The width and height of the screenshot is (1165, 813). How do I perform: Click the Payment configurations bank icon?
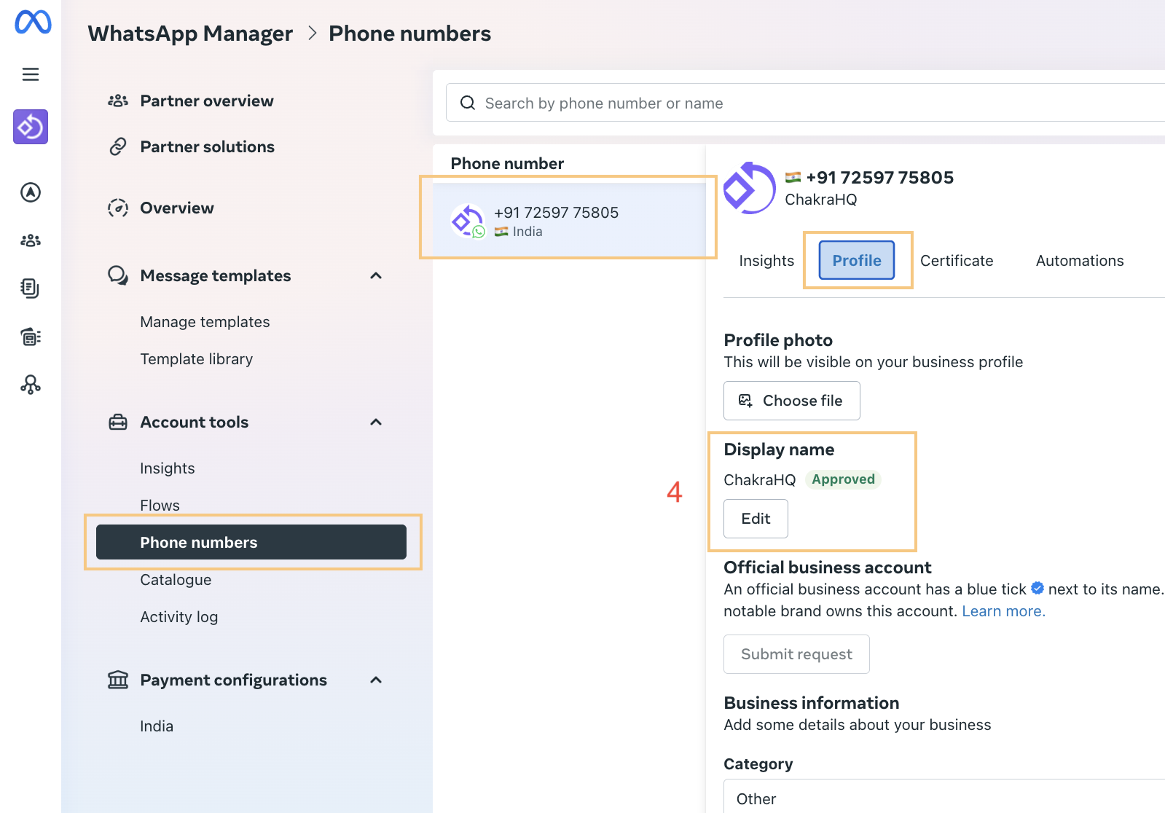coord(118,680)
